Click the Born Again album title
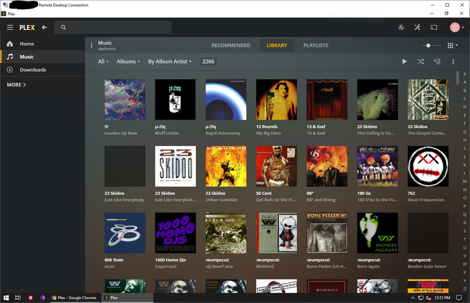The image size is (470, 303). click(x=369, y=267)
